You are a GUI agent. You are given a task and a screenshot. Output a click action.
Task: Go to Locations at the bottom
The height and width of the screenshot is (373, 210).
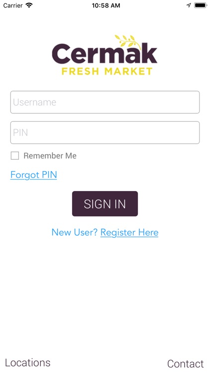pos(28,363)
